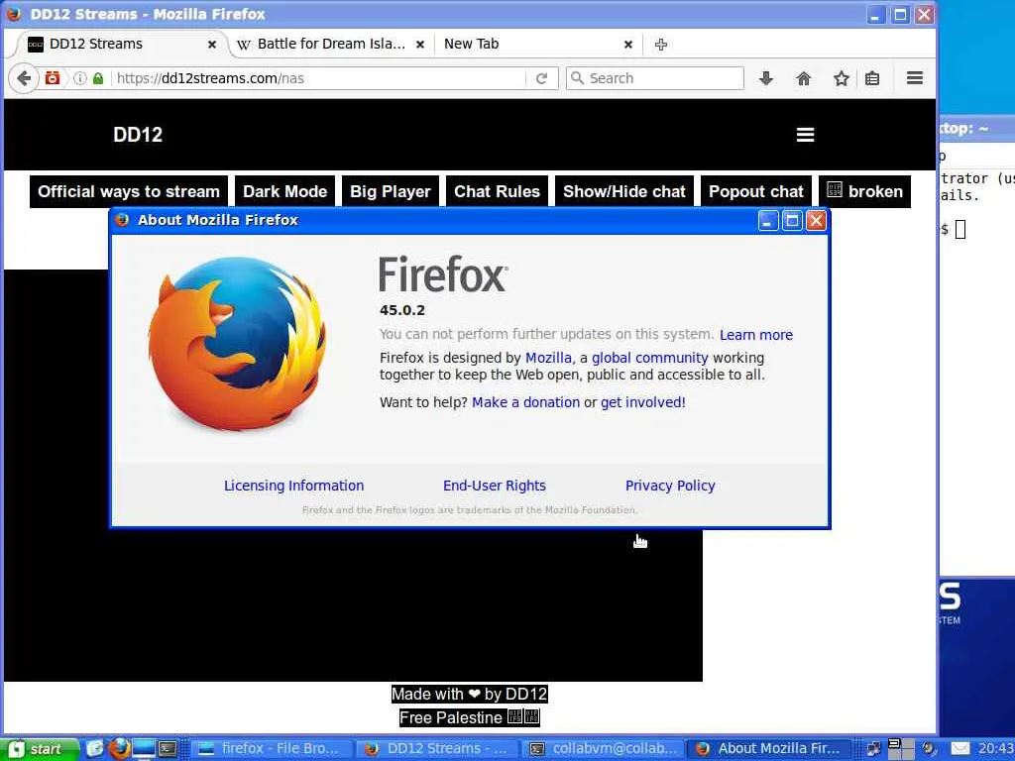The image size is (1015, 761).
Task: Click the green padlock security icon
Action: [x=98, y=78]
